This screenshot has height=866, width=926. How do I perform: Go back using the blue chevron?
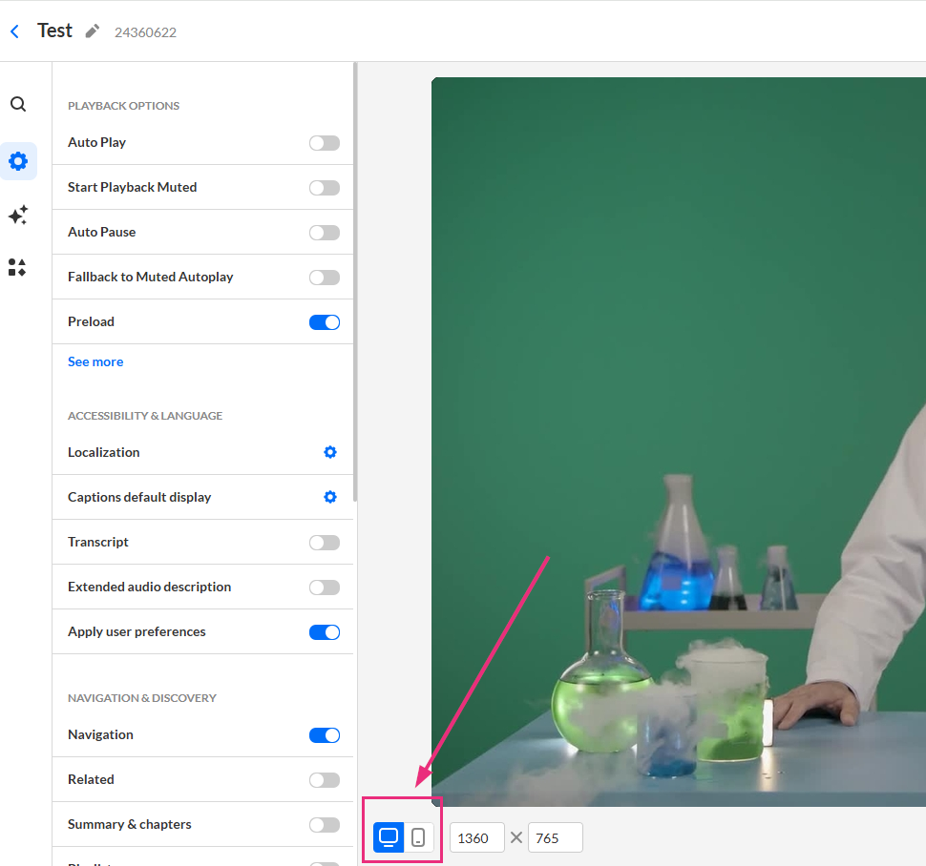point(14,31)
